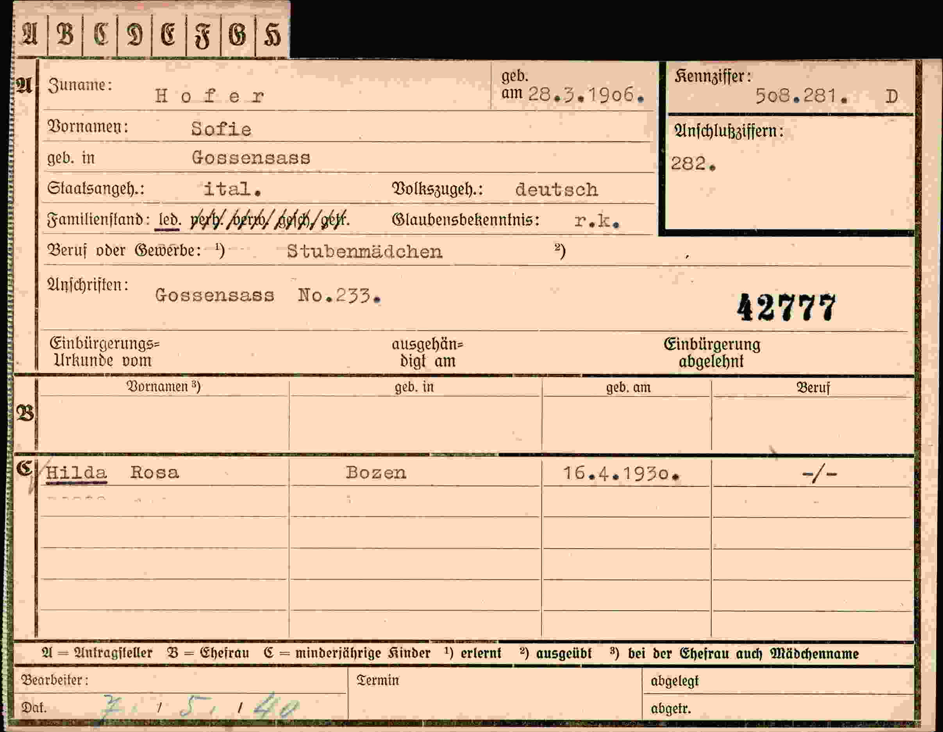Viewport: 943px width, 732px height.
Task: Click the 'Bearbeiter:' label
Action: [55, 680]
